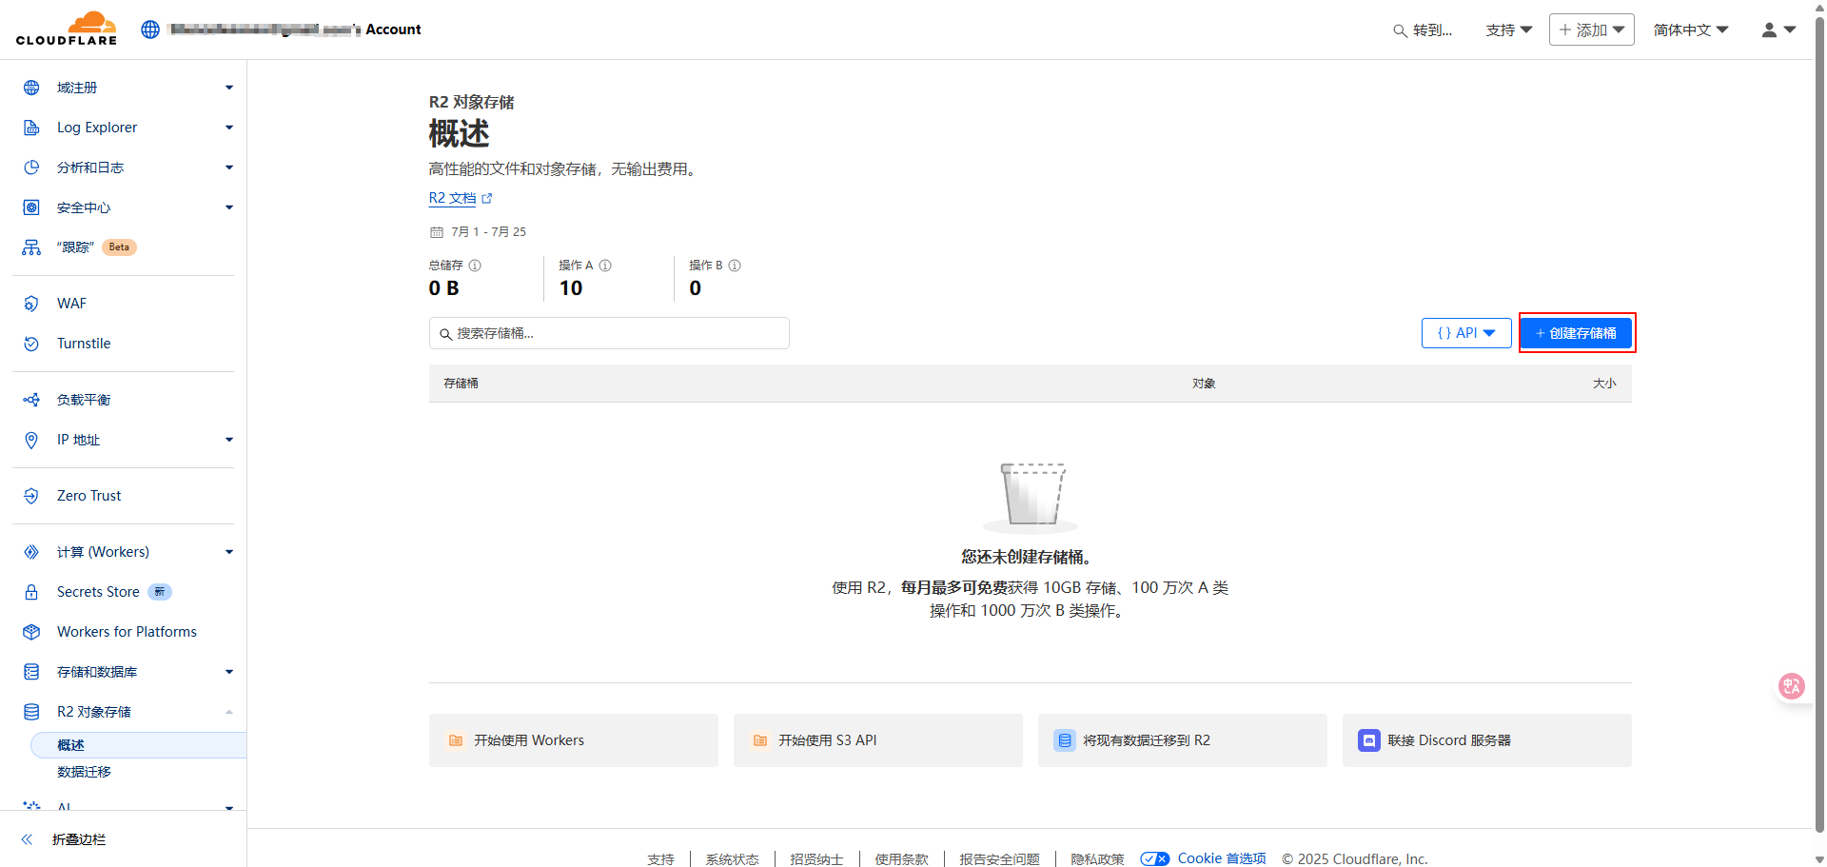Select 数据迁移 in the sidebar
This screenshot has height=867, width=1827.
(x=84, y=772)
